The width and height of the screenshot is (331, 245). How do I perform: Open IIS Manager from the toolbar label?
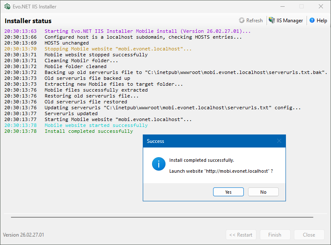click(290, 21)
